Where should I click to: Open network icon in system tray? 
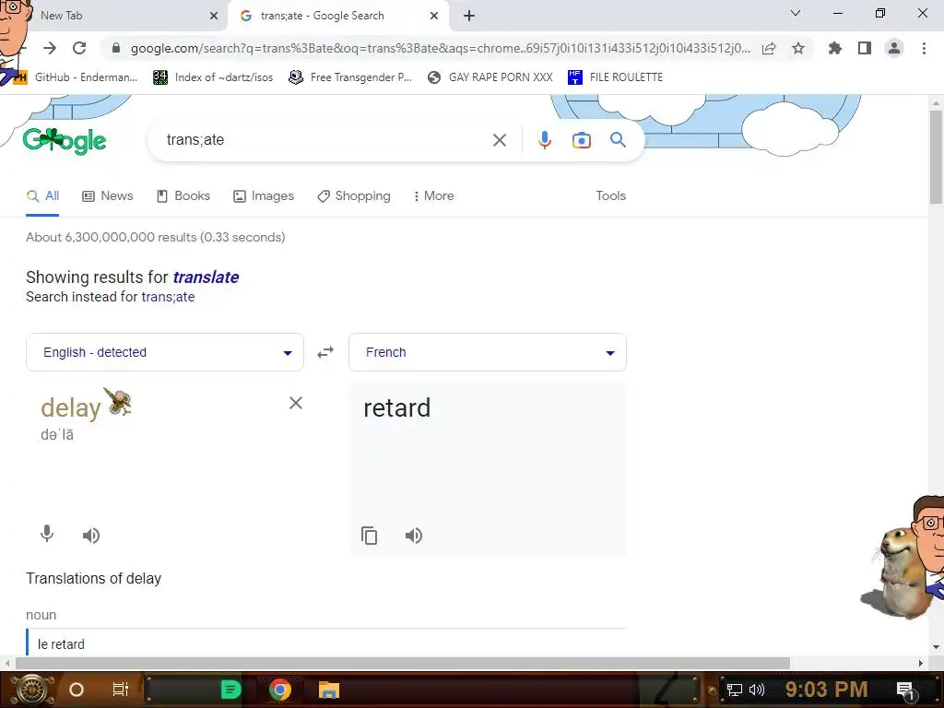coord(734,690)
